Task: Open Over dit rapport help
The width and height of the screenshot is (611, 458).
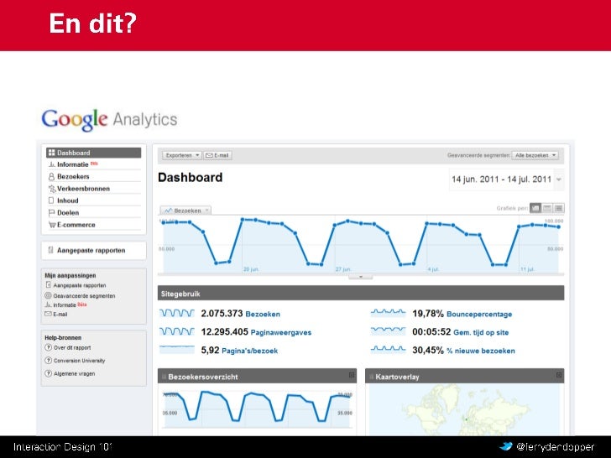Action: [72, 347]
